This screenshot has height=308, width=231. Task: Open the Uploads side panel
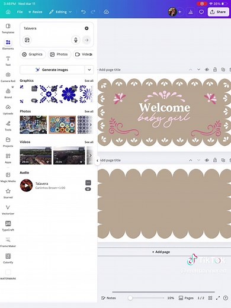[x=8, y=110]
